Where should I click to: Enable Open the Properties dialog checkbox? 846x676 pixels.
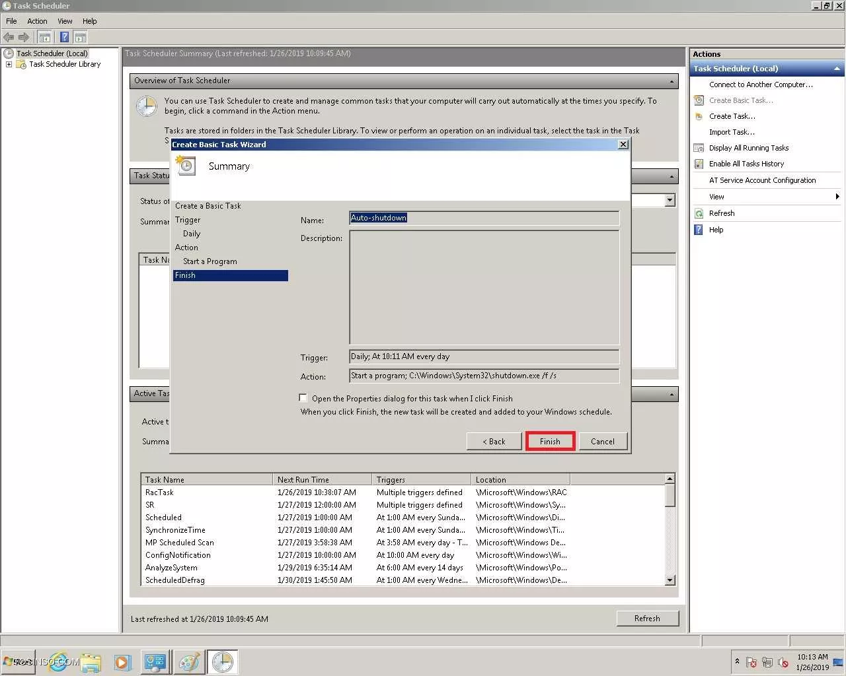tap(303, 398)
